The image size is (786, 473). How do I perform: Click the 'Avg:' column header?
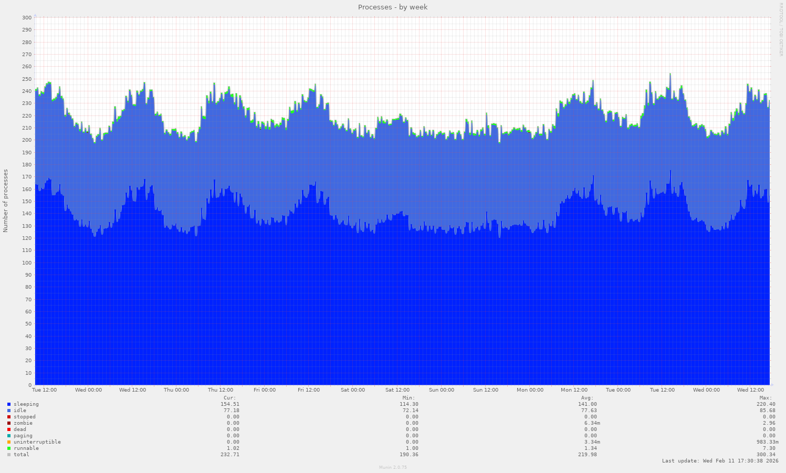point(588,398)
